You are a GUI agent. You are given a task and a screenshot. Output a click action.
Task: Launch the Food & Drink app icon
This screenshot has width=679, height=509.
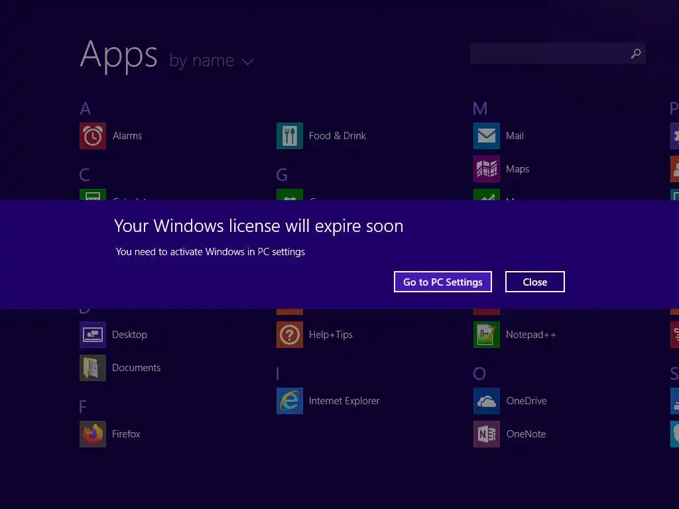click(290, 136)
